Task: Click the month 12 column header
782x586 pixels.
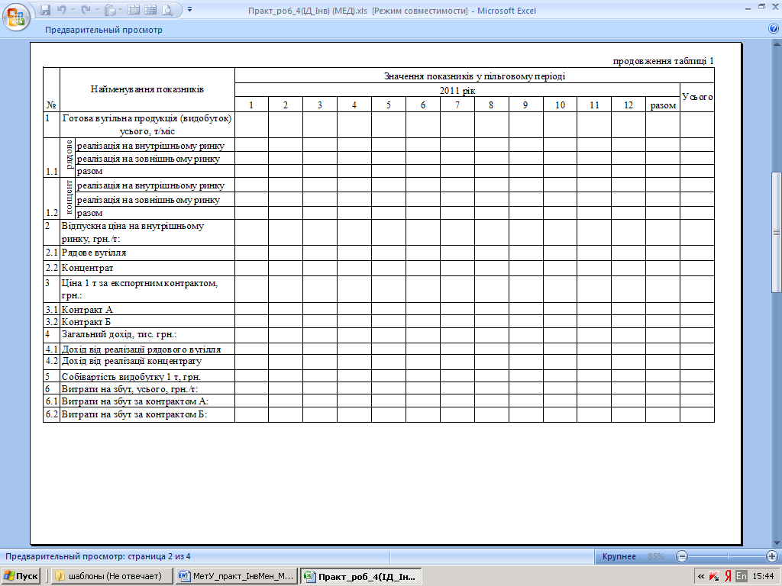Action: click(x=629, y=105)
